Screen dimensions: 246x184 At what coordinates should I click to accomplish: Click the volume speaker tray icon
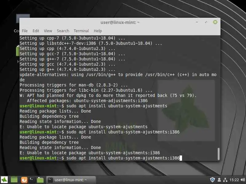(243, 180)
